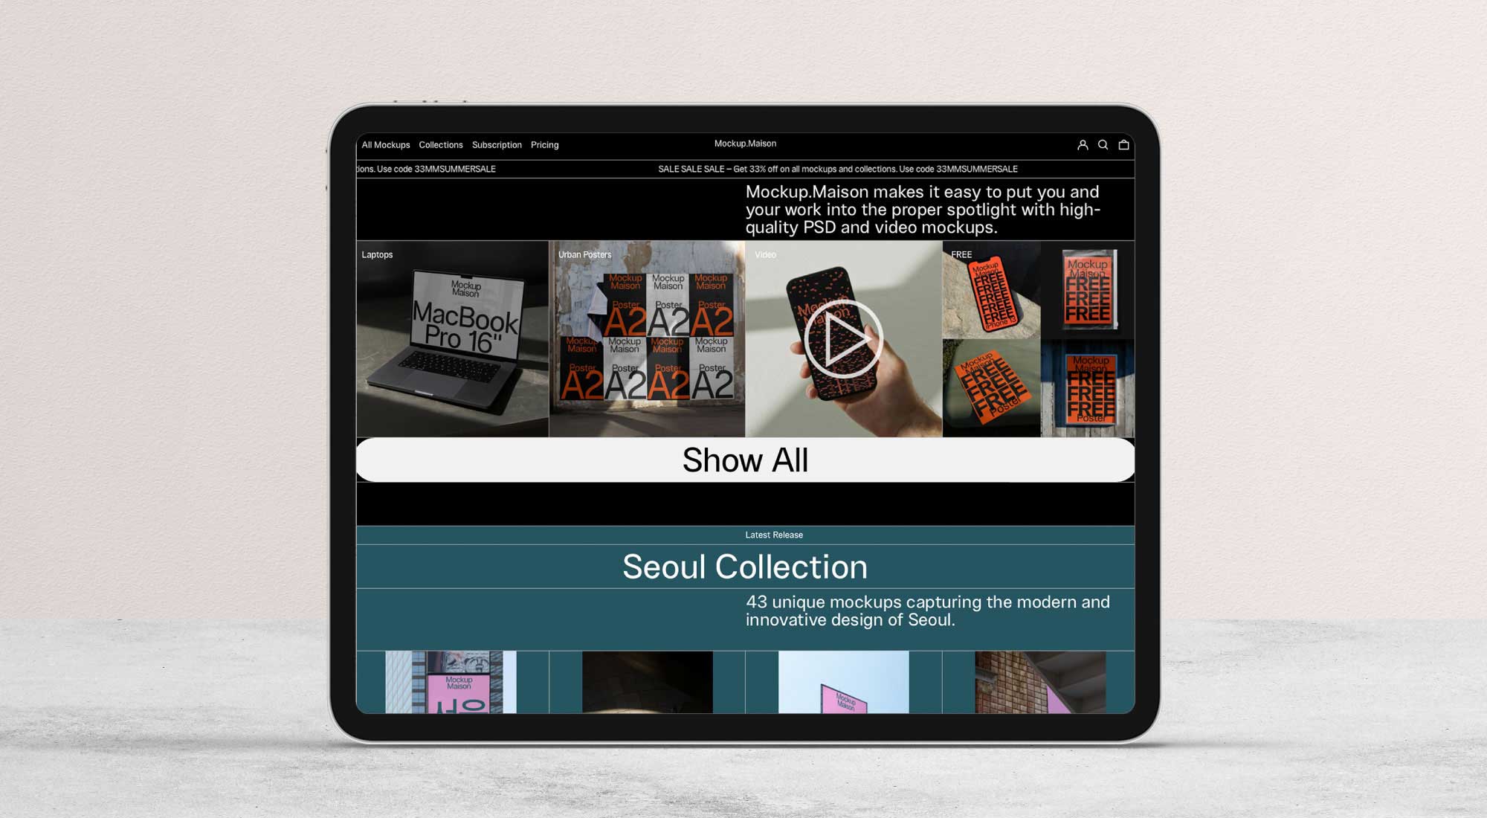Click the 'Show All' button
The width and height of the screenshot is (1487, 818).
pos(745,460)
